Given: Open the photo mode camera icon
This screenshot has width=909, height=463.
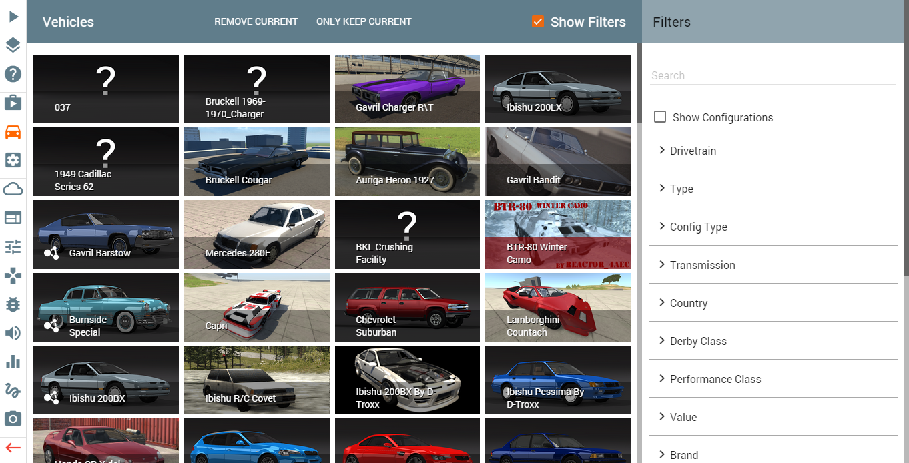Looking at the screenshot, I should [13, 419].
